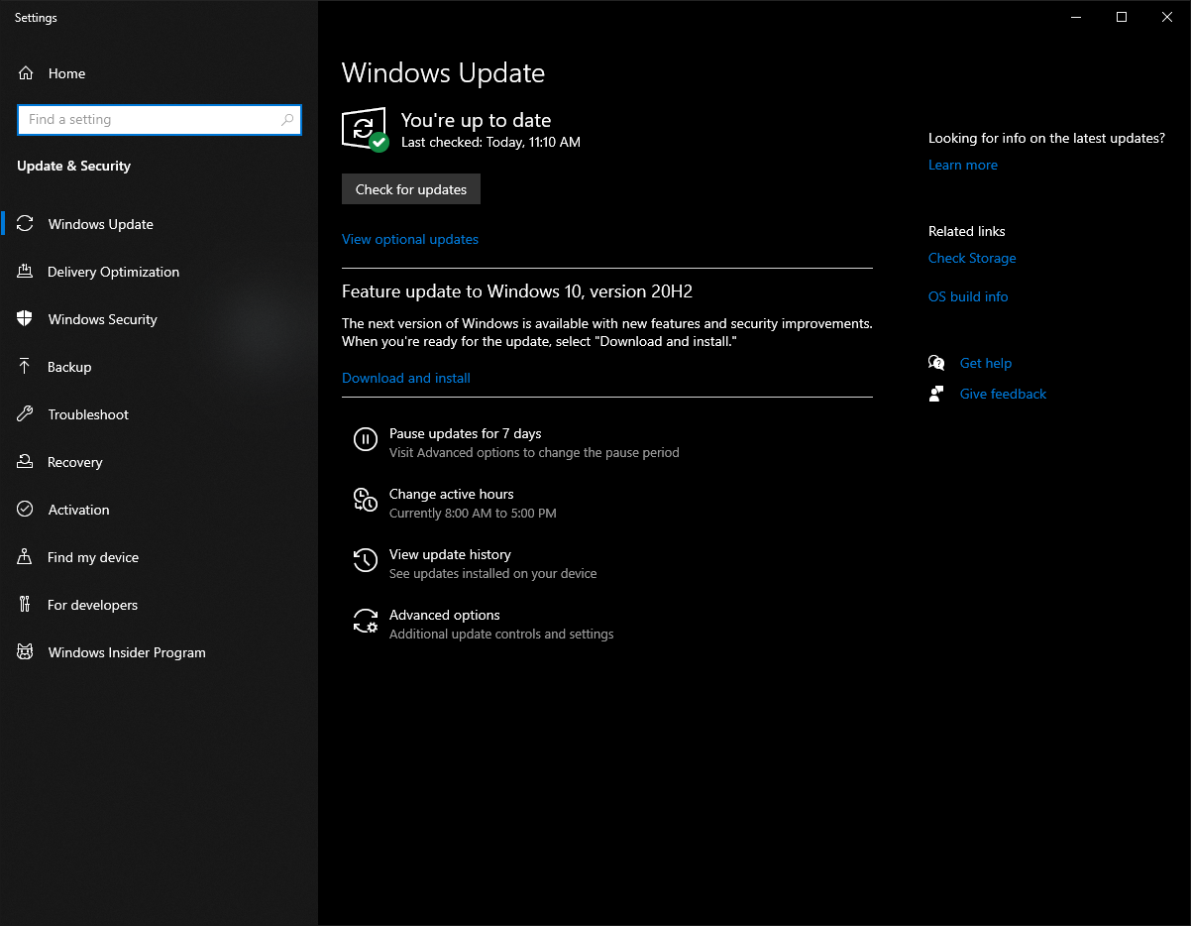The width and height of the screenshot is (1191, 926).
Task: Select Windows Insider Program
Action: [159, 652]
